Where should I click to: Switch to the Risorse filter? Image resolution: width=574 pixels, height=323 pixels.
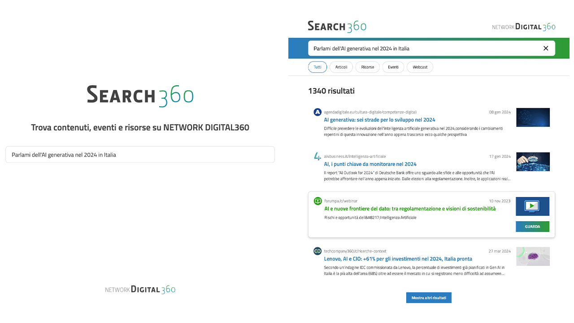click(367, 67)
